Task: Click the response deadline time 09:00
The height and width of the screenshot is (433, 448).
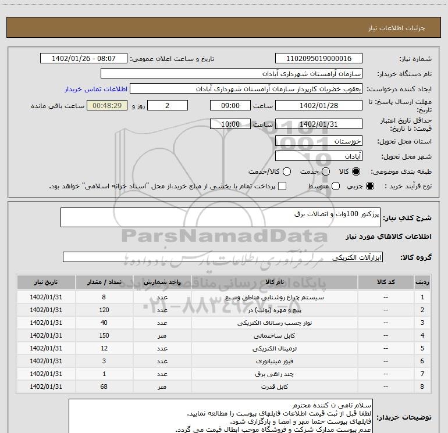Action: point(230,105)
